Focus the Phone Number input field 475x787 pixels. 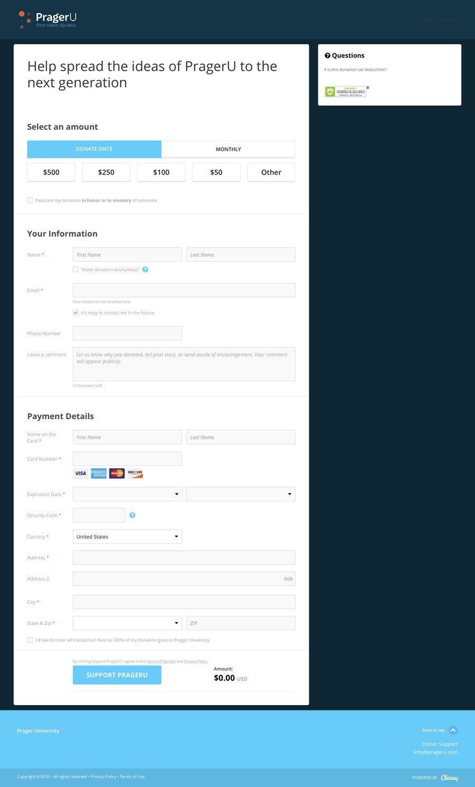(127, 333)
